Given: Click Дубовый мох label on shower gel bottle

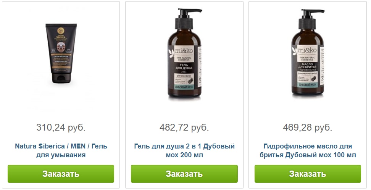Looking at the screenshot, I should point(184,87).
